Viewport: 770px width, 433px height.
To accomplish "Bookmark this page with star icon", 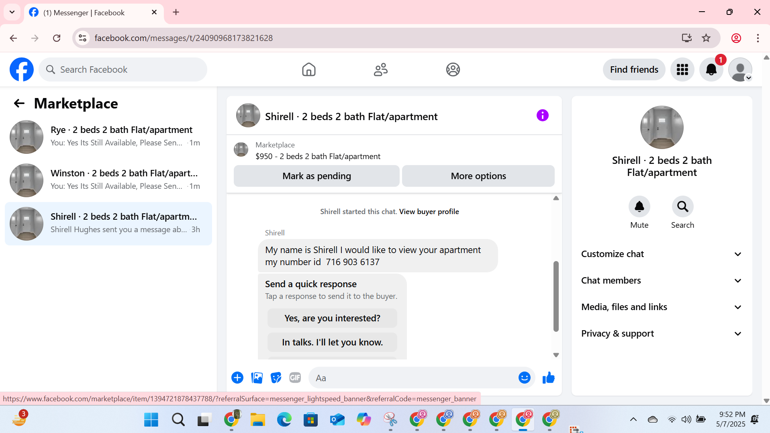I will click(x=706, y=38).
